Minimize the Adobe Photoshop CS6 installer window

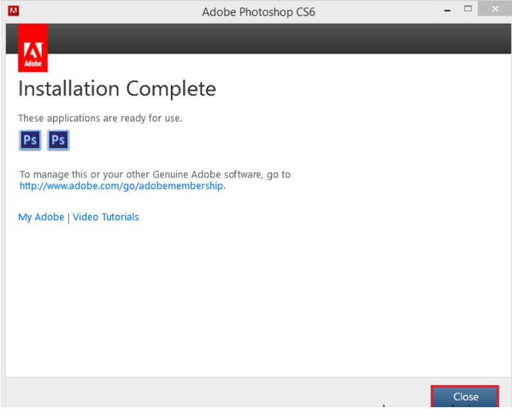[x=447, y=10]
